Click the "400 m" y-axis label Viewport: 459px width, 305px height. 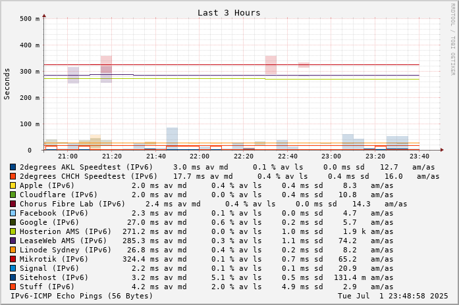tap(30, 45)
